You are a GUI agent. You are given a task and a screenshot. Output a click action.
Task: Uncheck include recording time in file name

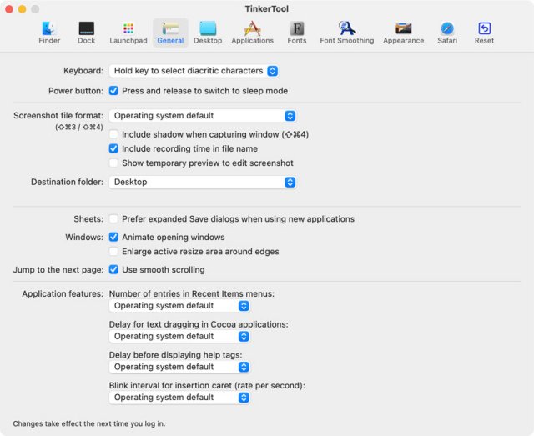pos(113,148)
